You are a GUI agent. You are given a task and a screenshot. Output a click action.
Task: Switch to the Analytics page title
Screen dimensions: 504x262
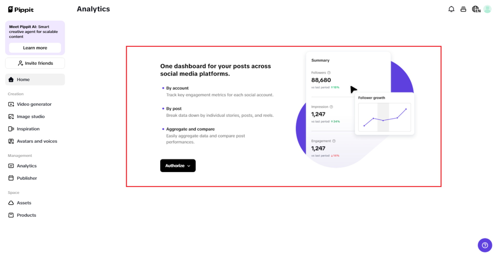click(x=93, y=9)
